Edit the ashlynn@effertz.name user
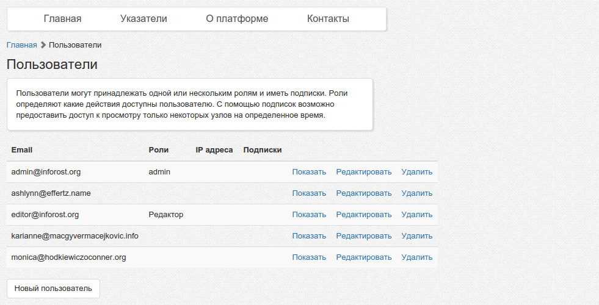 coord(363,193)
